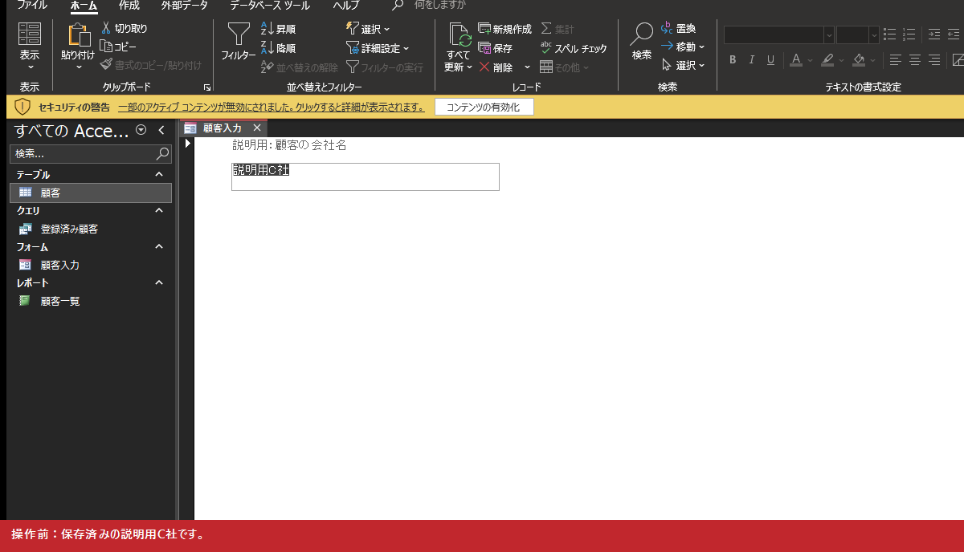Toggle Bold text formatting
964x552 pixels.
(x=733, y=60)
